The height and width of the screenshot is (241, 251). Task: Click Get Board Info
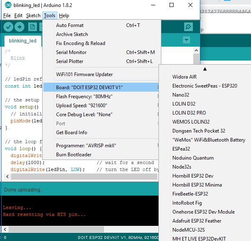pos(101,133)
